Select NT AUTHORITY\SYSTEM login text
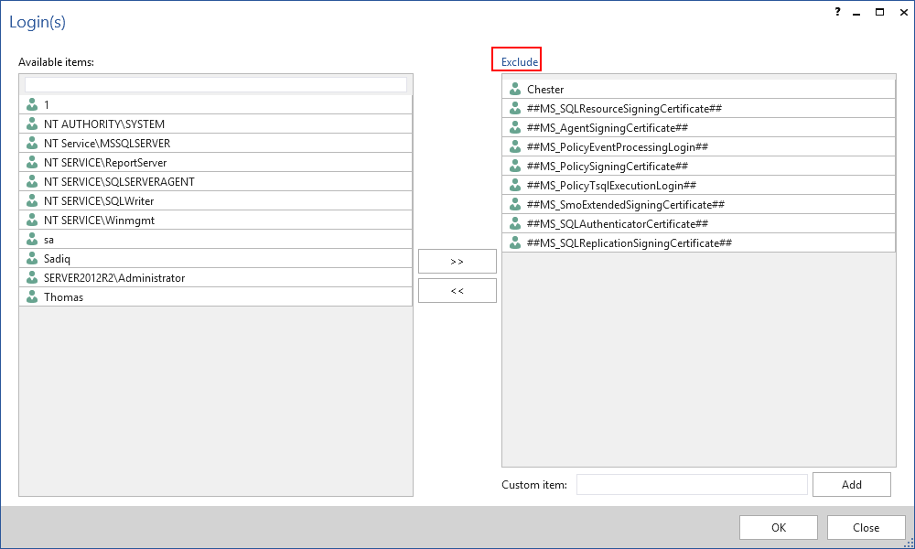This screenshot has width=915, height=549. pos(104,124)
